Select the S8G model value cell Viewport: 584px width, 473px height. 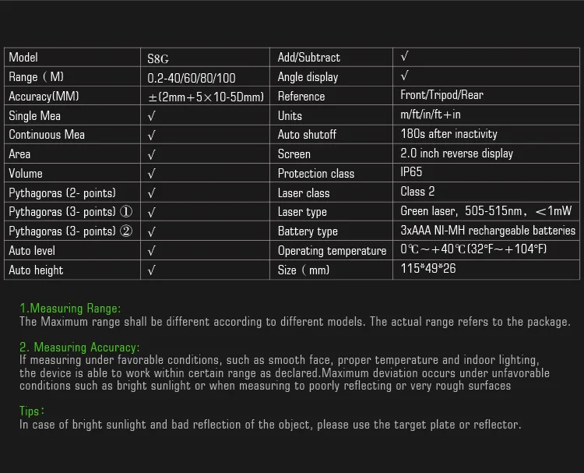point(158,58)
